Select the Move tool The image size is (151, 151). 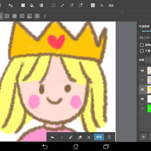tap(11, 5)
